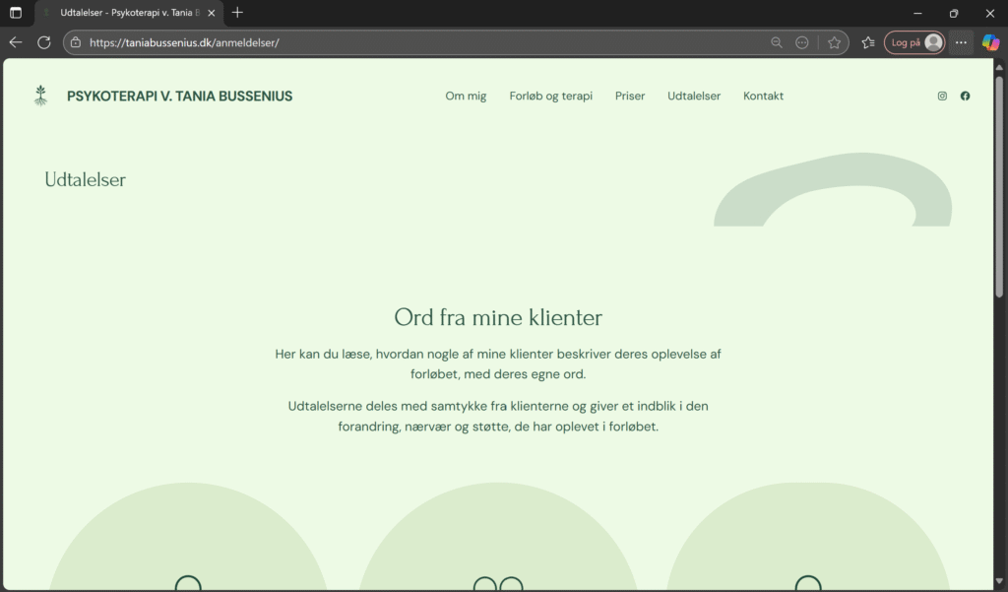Open the Kontakt menu item

pyautogui.click(x=763, y=96)
